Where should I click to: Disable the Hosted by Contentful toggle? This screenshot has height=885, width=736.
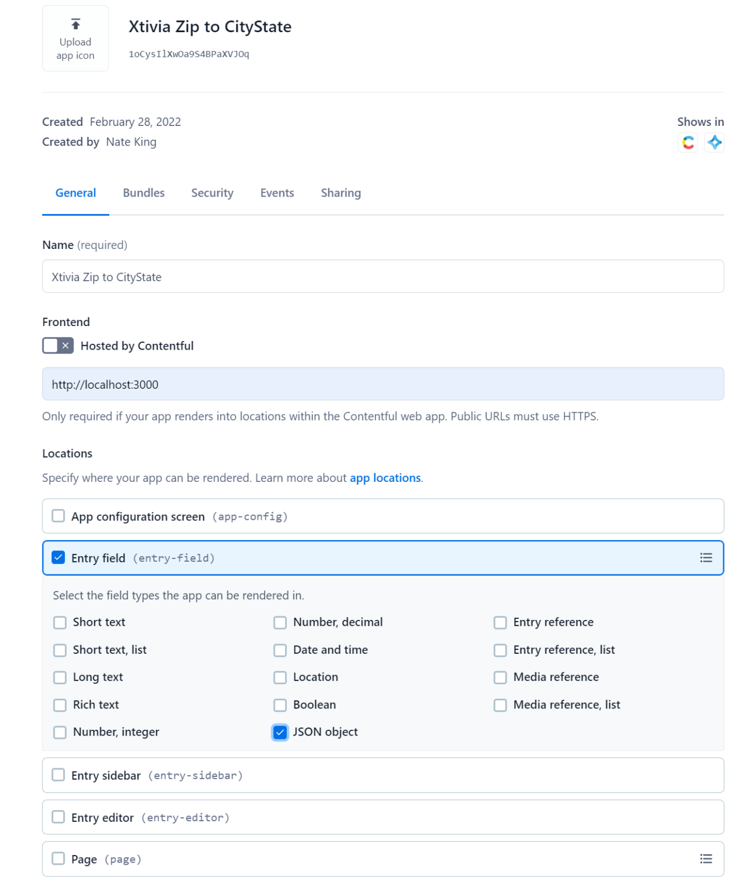tap(57, 345)
